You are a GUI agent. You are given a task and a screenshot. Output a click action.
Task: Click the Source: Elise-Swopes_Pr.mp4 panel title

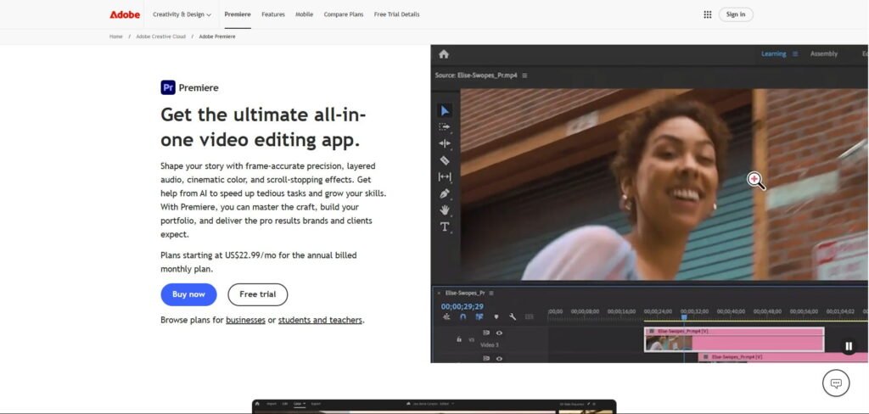(x=476, y=76)
